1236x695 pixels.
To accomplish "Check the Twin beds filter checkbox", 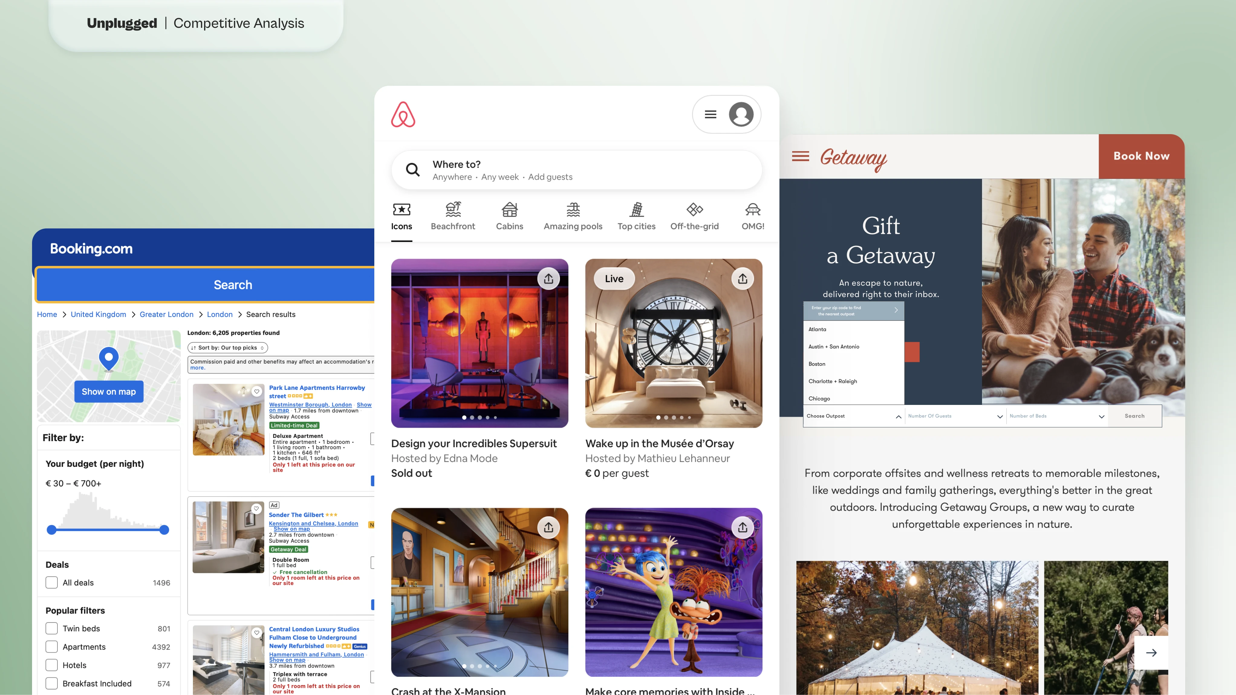I will coord(51,628).
